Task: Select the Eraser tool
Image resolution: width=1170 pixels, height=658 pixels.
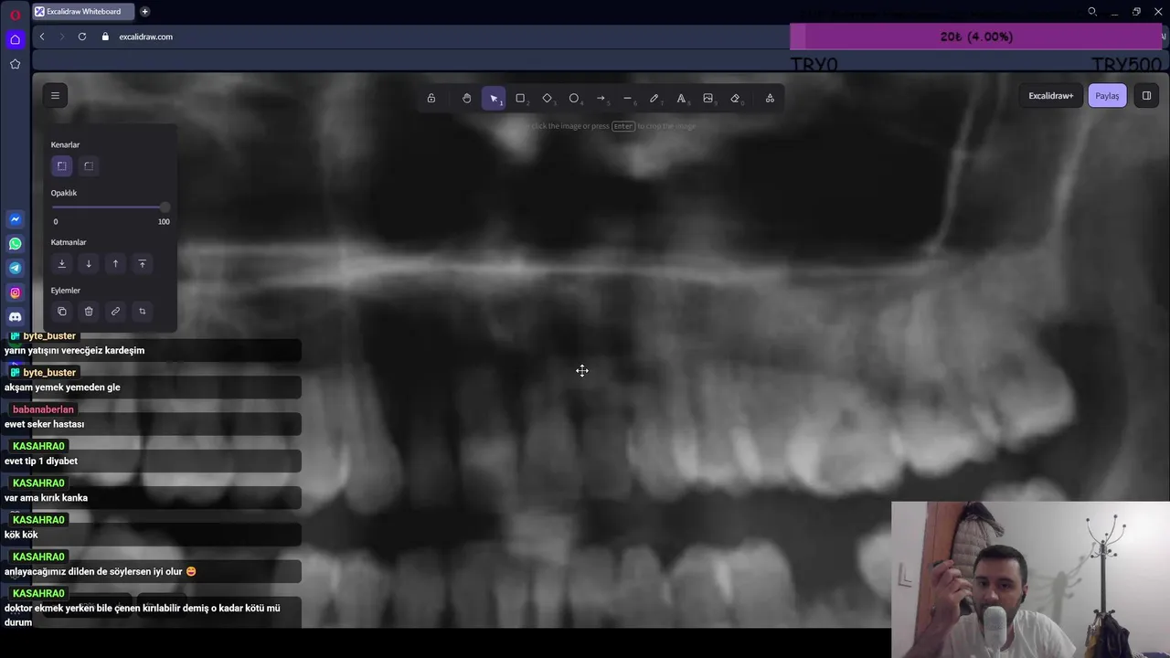Action: click(x=735, y=99)
